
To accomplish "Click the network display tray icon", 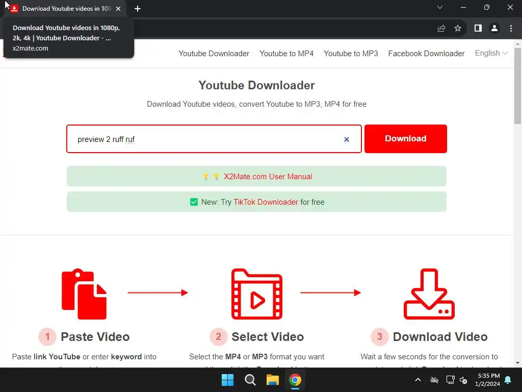I will pyautogui.click(x=450, y=380).
